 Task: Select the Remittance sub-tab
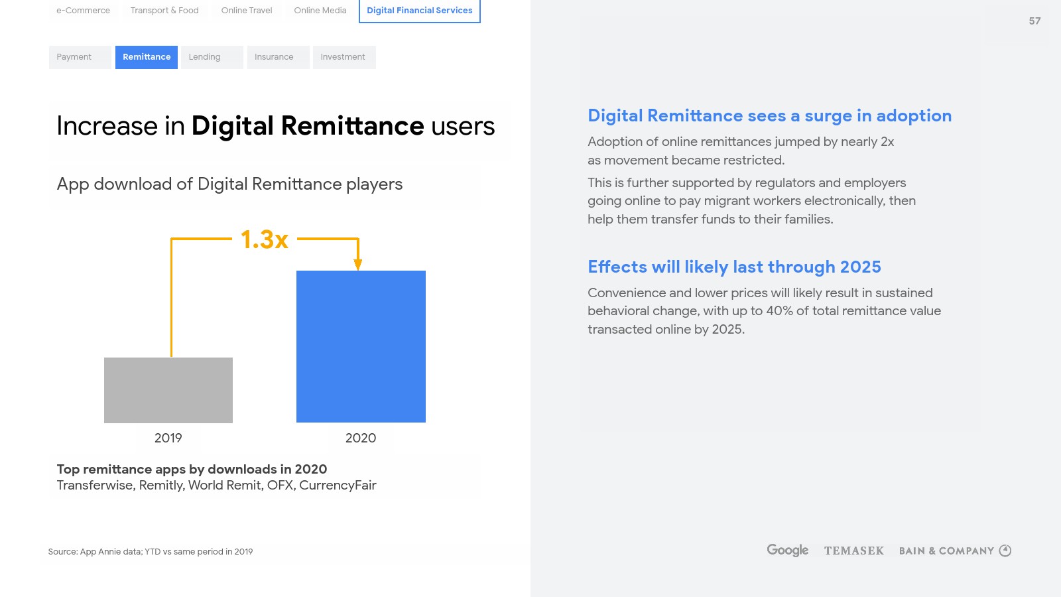pyautogui.click(x=147, y=57)
